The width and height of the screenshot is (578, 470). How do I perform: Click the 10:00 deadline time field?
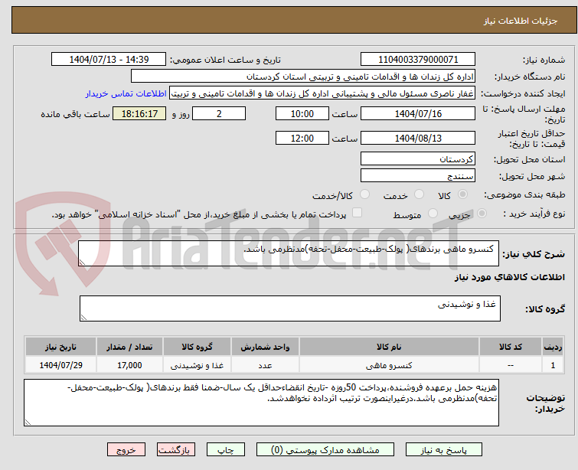click(302, 113)
